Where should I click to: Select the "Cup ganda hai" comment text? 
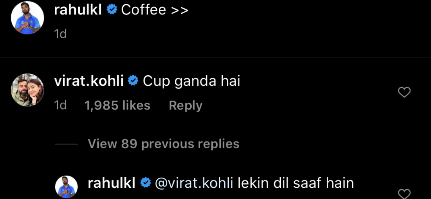point(191,81)
